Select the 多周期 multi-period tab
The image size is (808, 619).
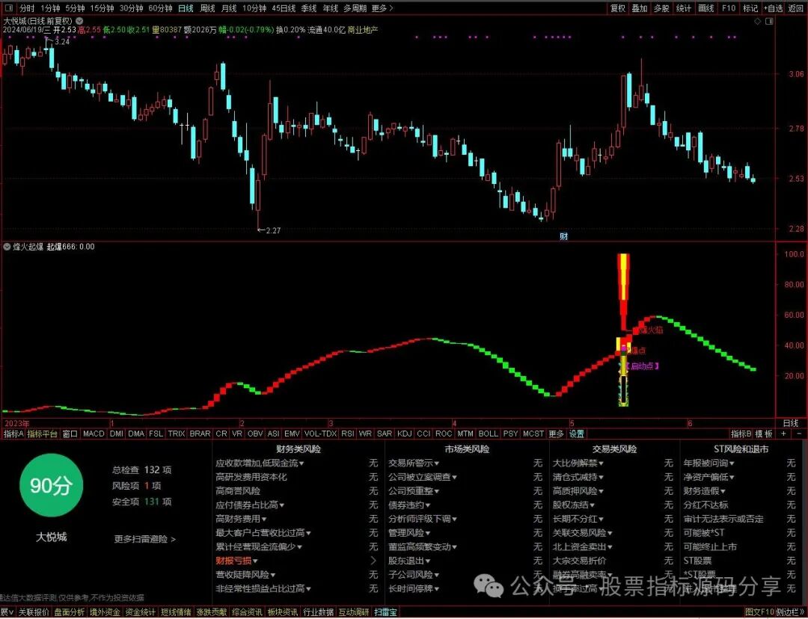pos(355,8)
